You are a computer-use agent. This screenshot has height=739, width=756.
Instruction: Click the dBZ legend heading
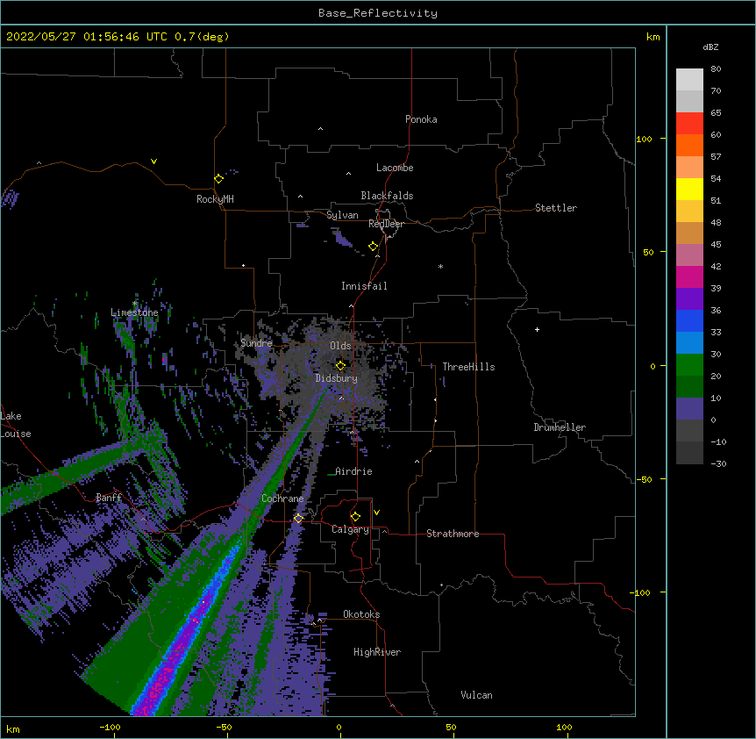pyautogui.click(x=710, y=47)
